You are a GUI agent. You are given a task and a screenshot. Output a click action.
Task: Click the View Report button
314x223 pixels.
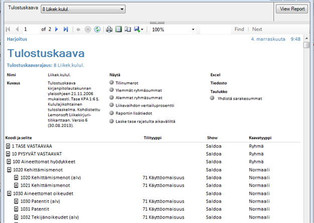point(292,9)
